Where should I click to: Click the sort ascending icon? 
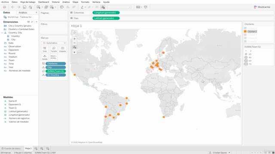coord(68,7)
